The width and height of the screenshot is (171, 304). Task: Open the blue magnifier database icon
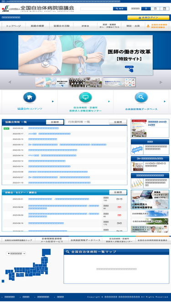[x=141, y=98]
